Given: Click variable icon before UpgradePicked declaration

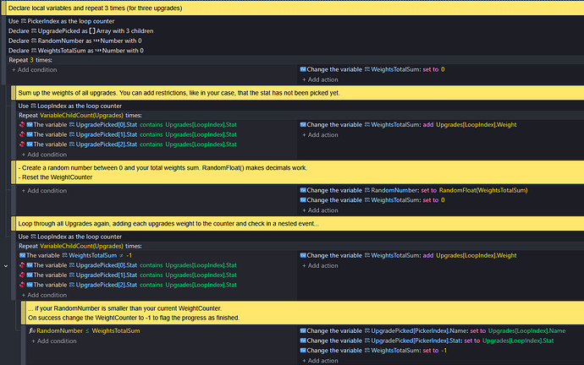Looking at the screenshot, I should tap(34, 31).
